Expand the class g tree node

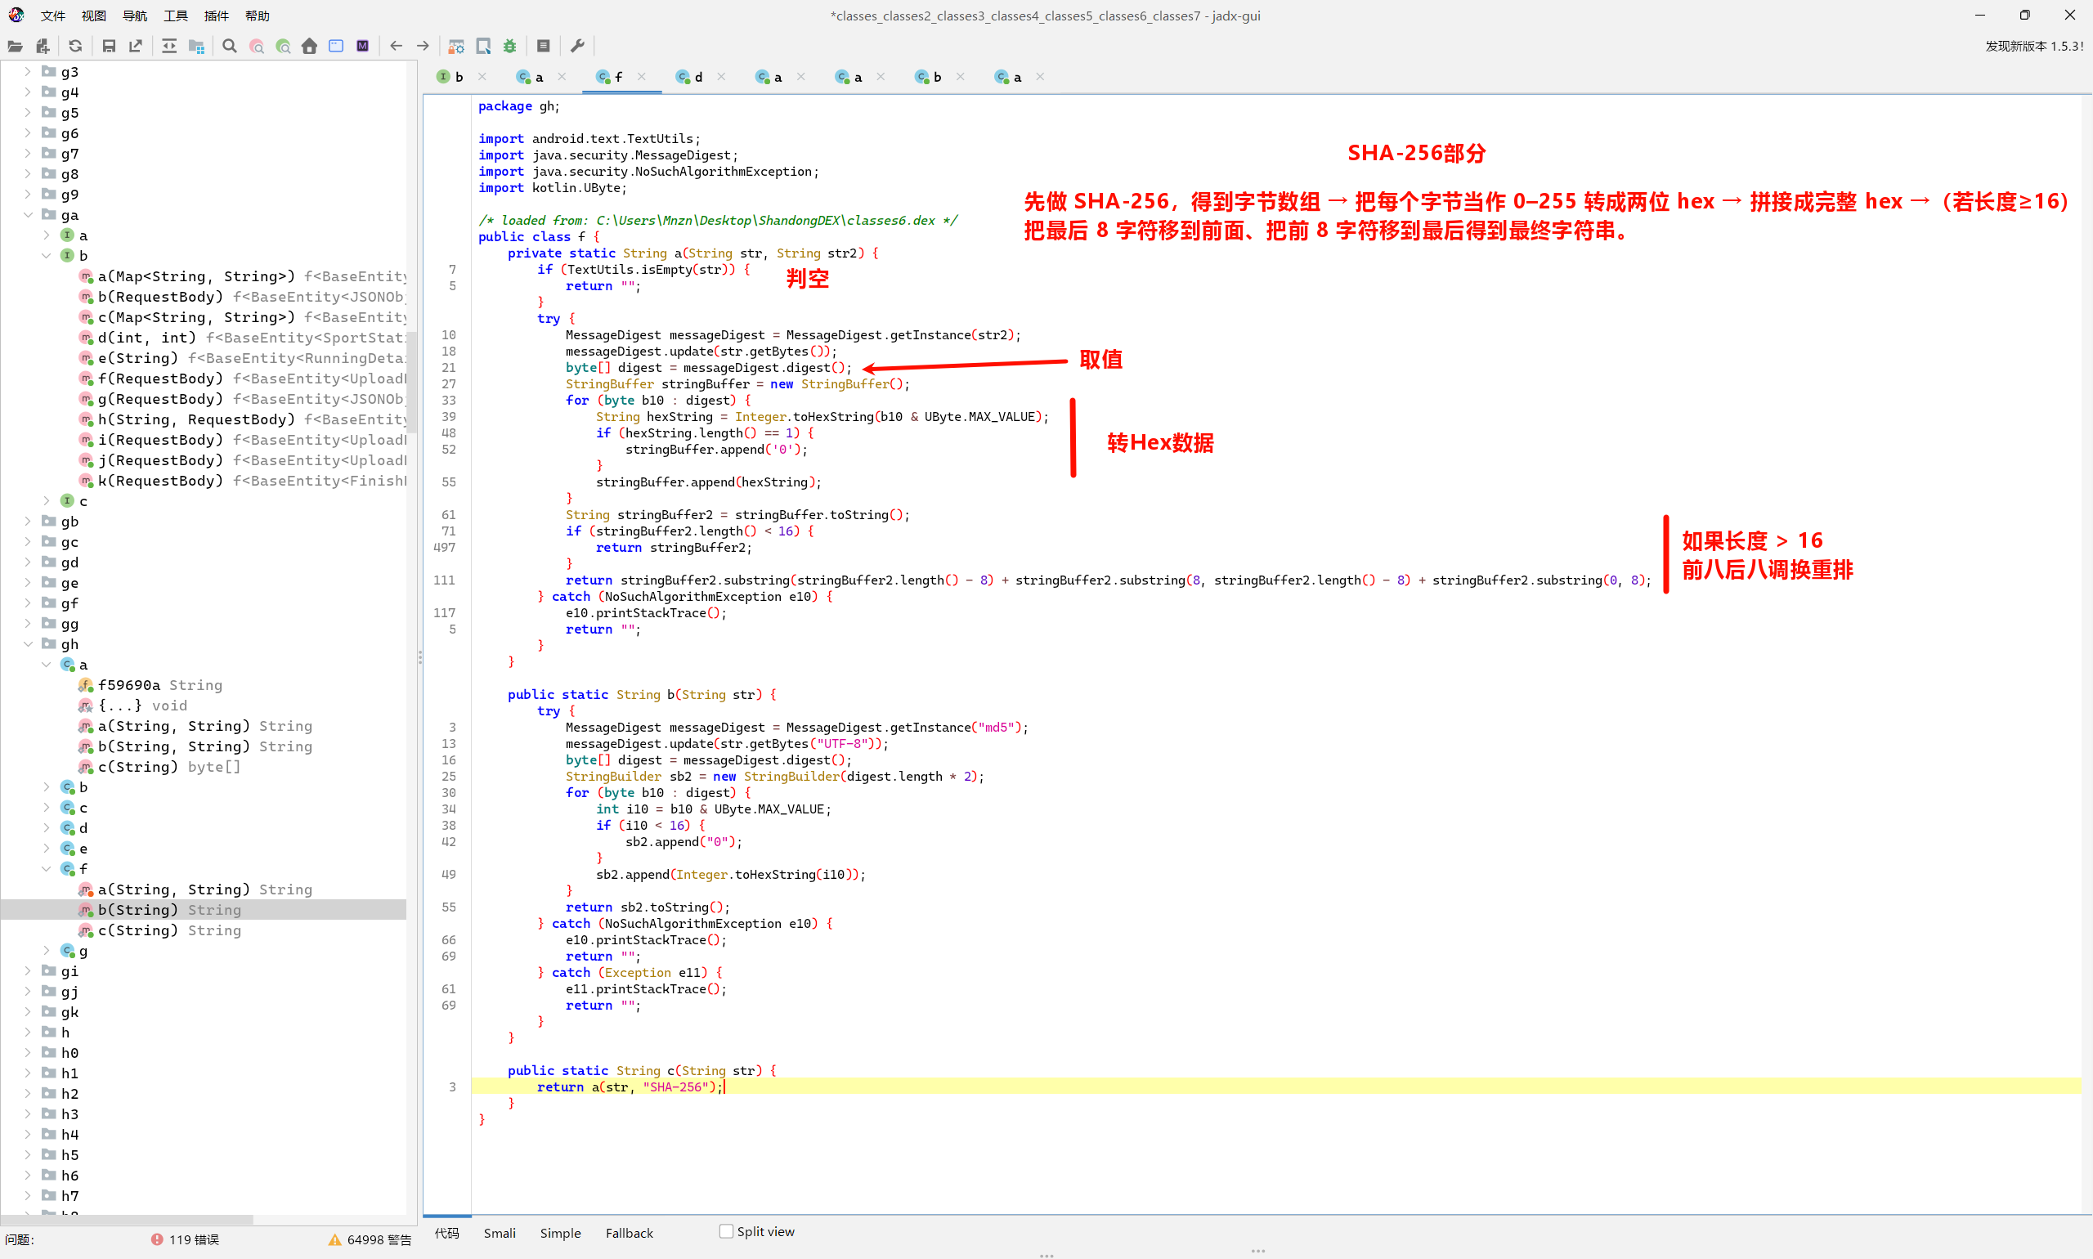coord(47,950)
